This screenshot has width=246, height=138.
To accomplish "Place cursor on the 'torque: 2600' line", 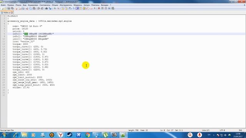I will 20,44.
